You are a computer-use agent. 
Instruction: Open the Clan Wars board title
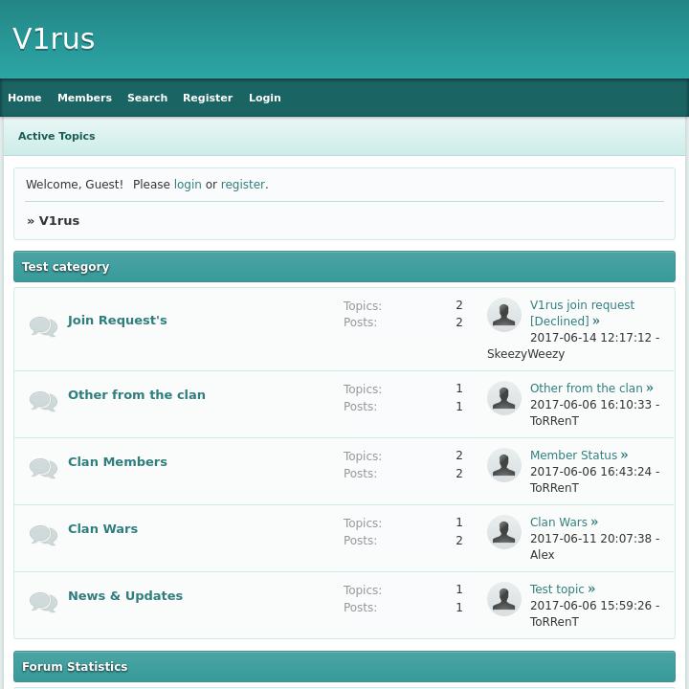click(x=102, y=529)
